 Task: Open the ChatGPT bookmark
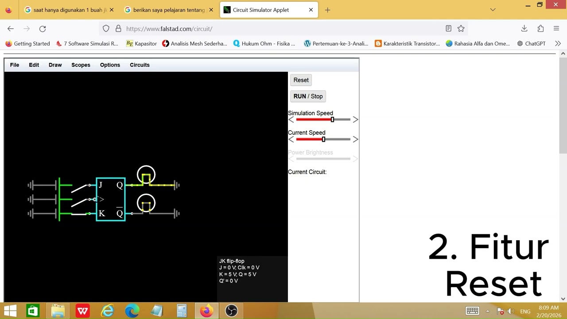pyautogui.click(x=531, y=43)
